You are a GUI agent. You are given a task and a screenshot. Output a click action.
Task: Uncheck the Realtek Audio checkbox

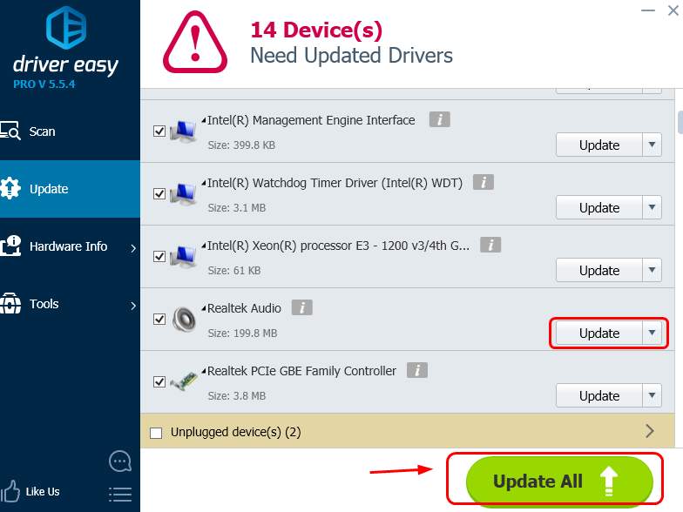click(159, 319)
